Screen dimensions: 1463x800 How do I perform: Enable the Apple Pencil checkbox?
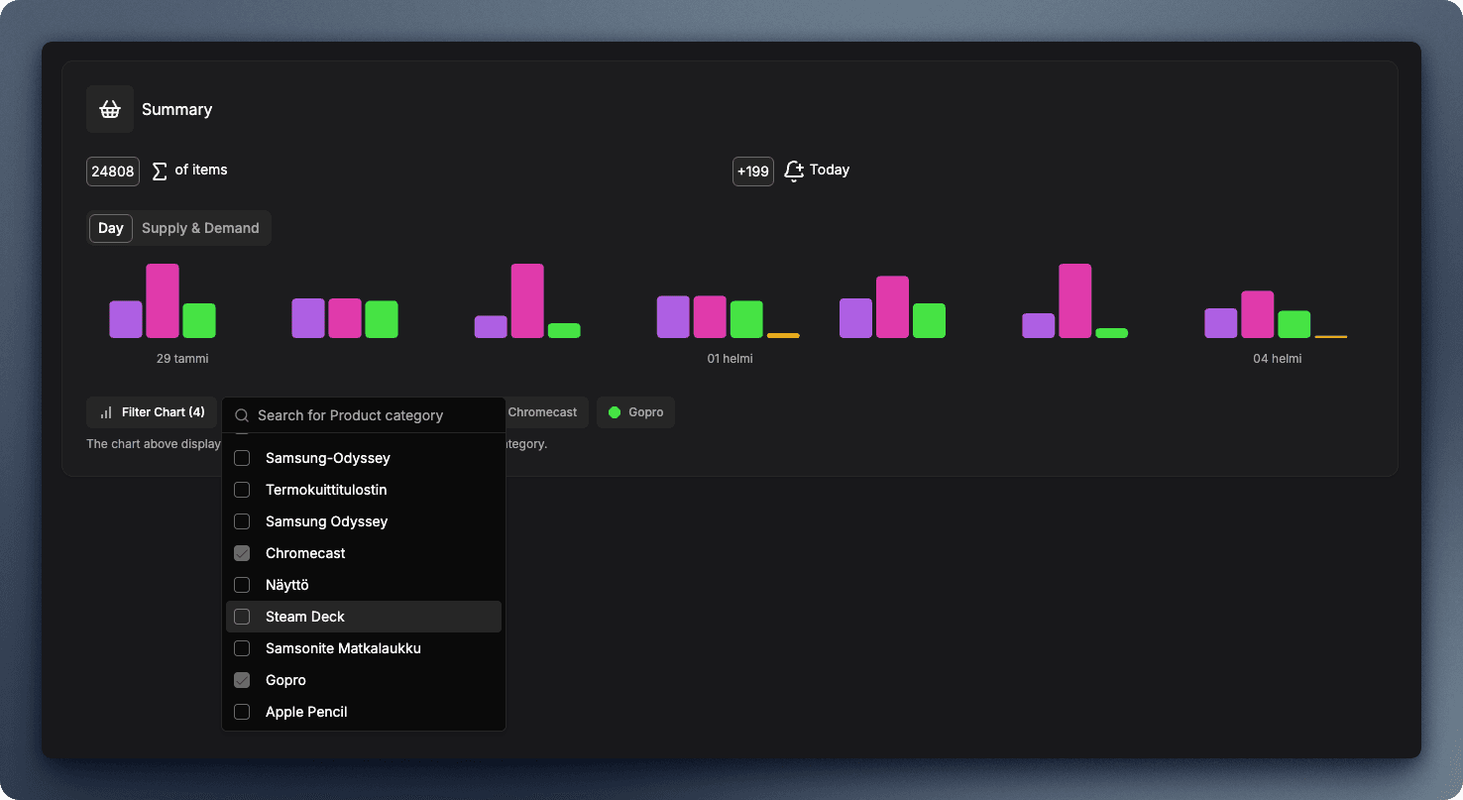[x=242, y=712]
